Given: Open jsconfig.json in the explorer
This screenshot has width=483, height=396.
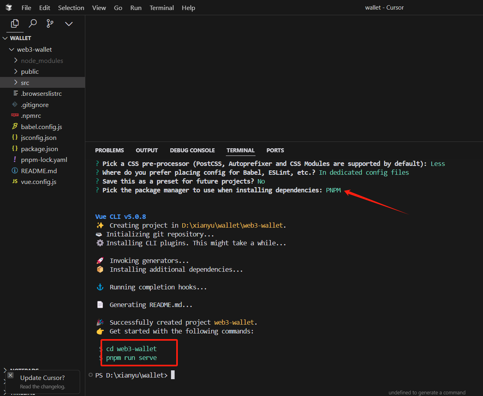Looking at the screenshot, I should (42, 137).
